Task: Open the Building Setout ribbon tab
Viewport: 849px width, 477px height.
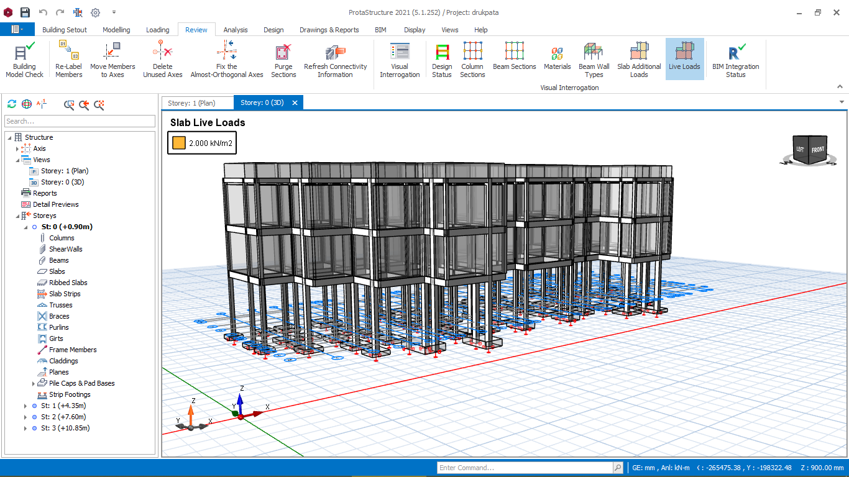Action: (65, 30)
